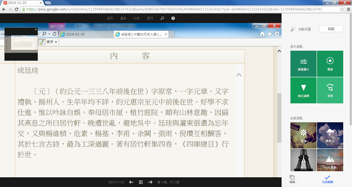Click the content panel collapse chevron
The width and height of the screenshot is (352, 187).
coord(239,75)
